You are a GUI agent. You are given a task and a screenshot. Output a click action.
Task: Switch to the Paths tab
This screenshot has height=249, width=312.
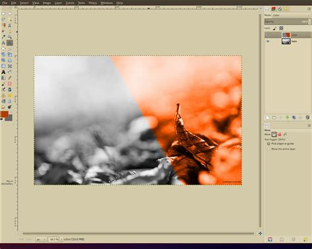(280, 9)
